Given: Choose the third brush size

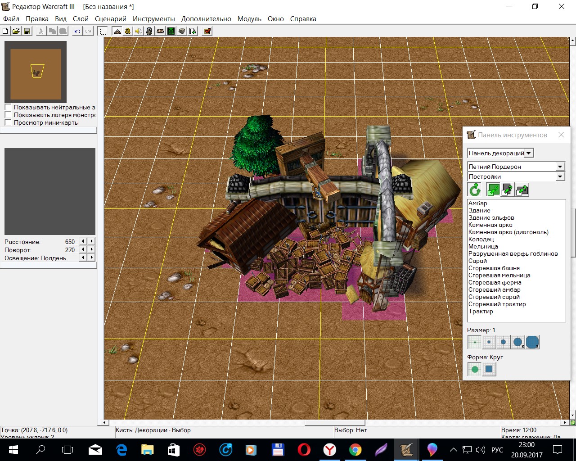Looking at the screenshot, I should (x=504, y=342).
